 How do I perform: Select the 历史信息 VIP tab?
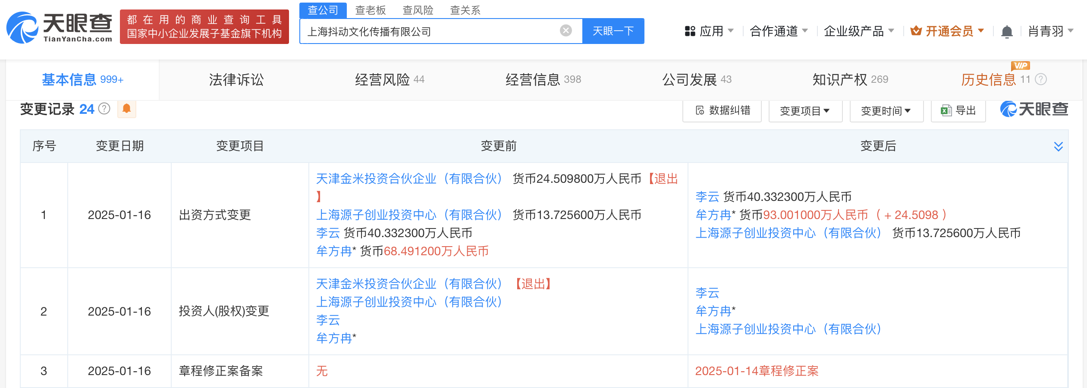point(995,79)
